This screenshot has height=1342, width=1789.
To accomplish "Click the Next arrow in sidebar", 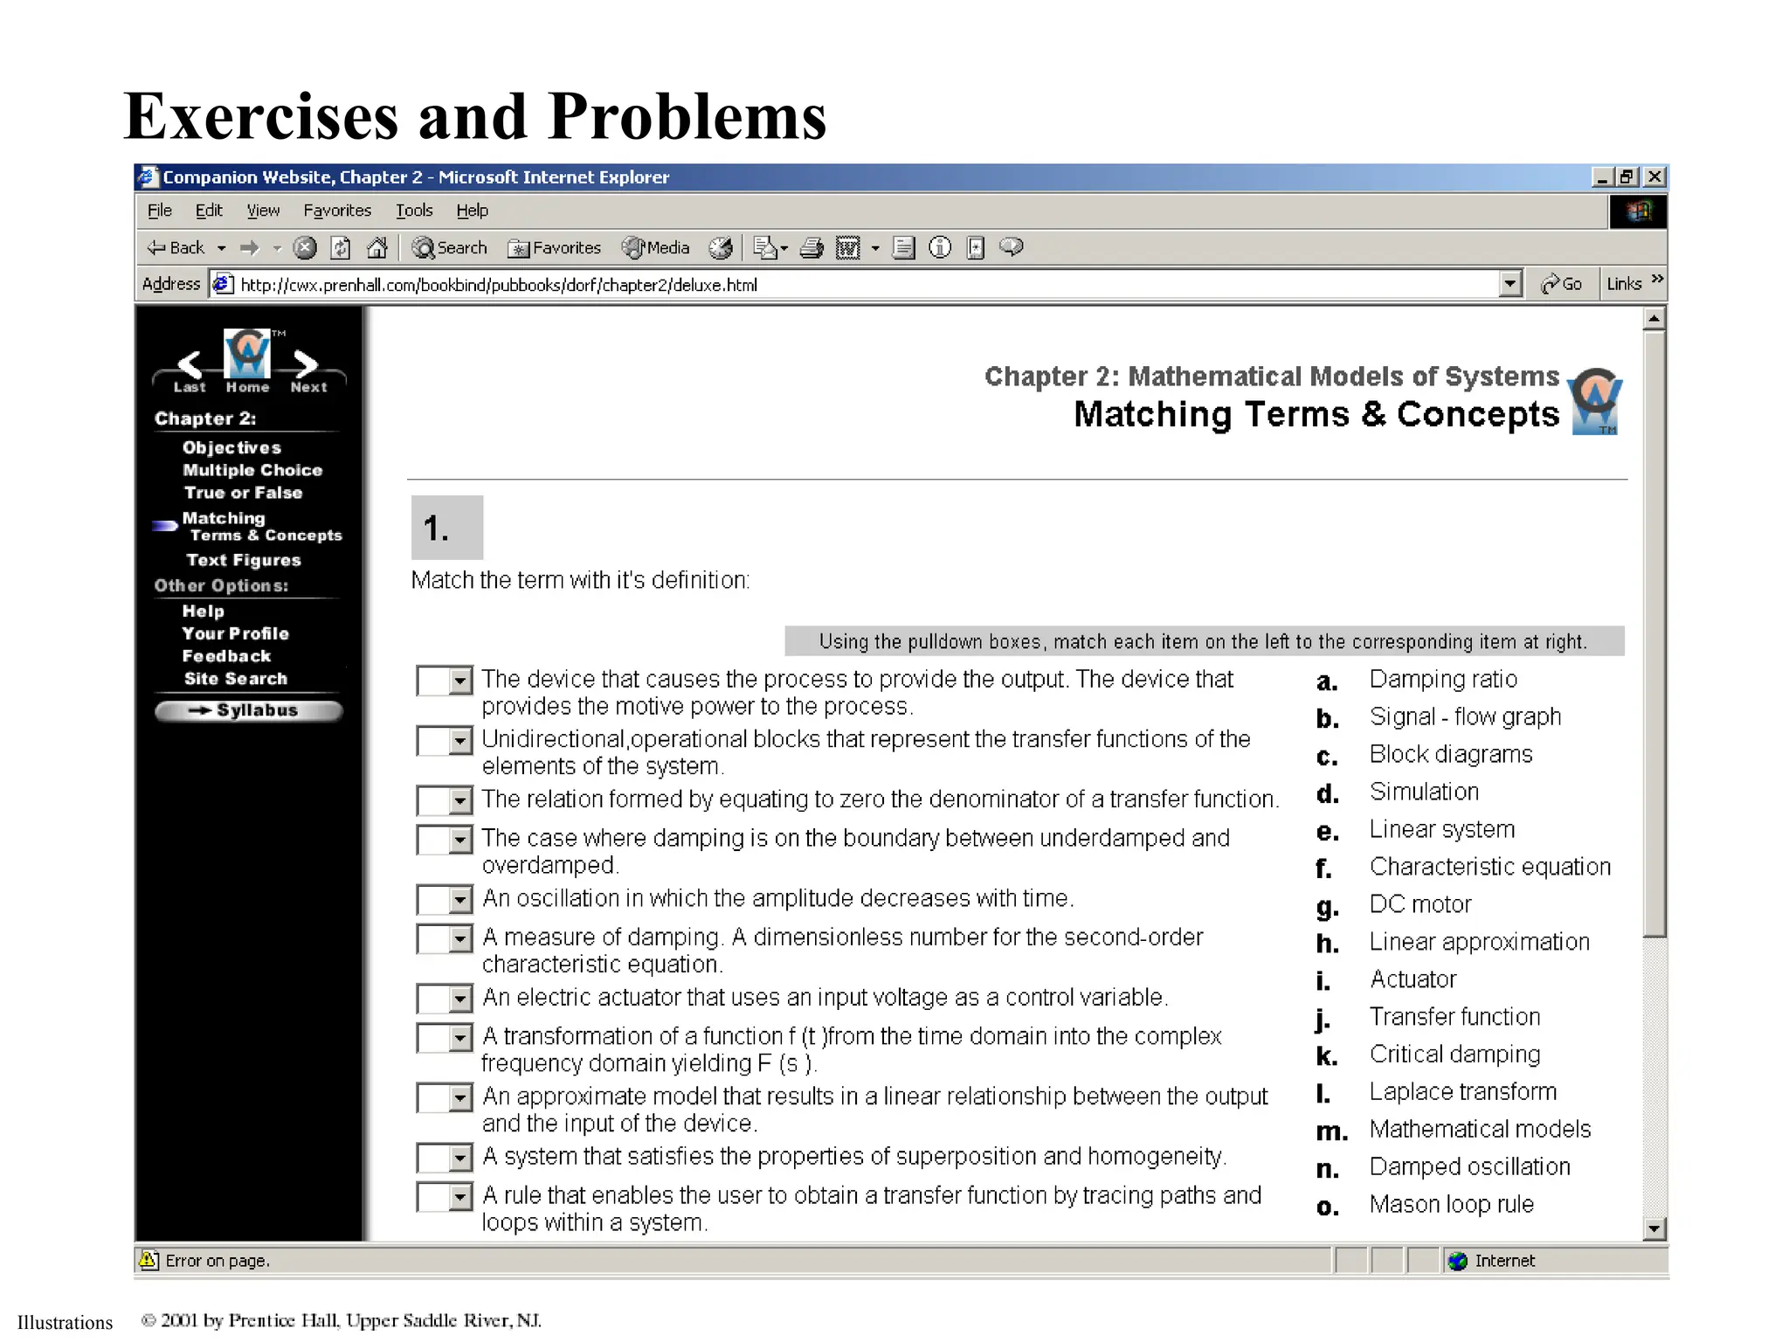I will [306, 365].
